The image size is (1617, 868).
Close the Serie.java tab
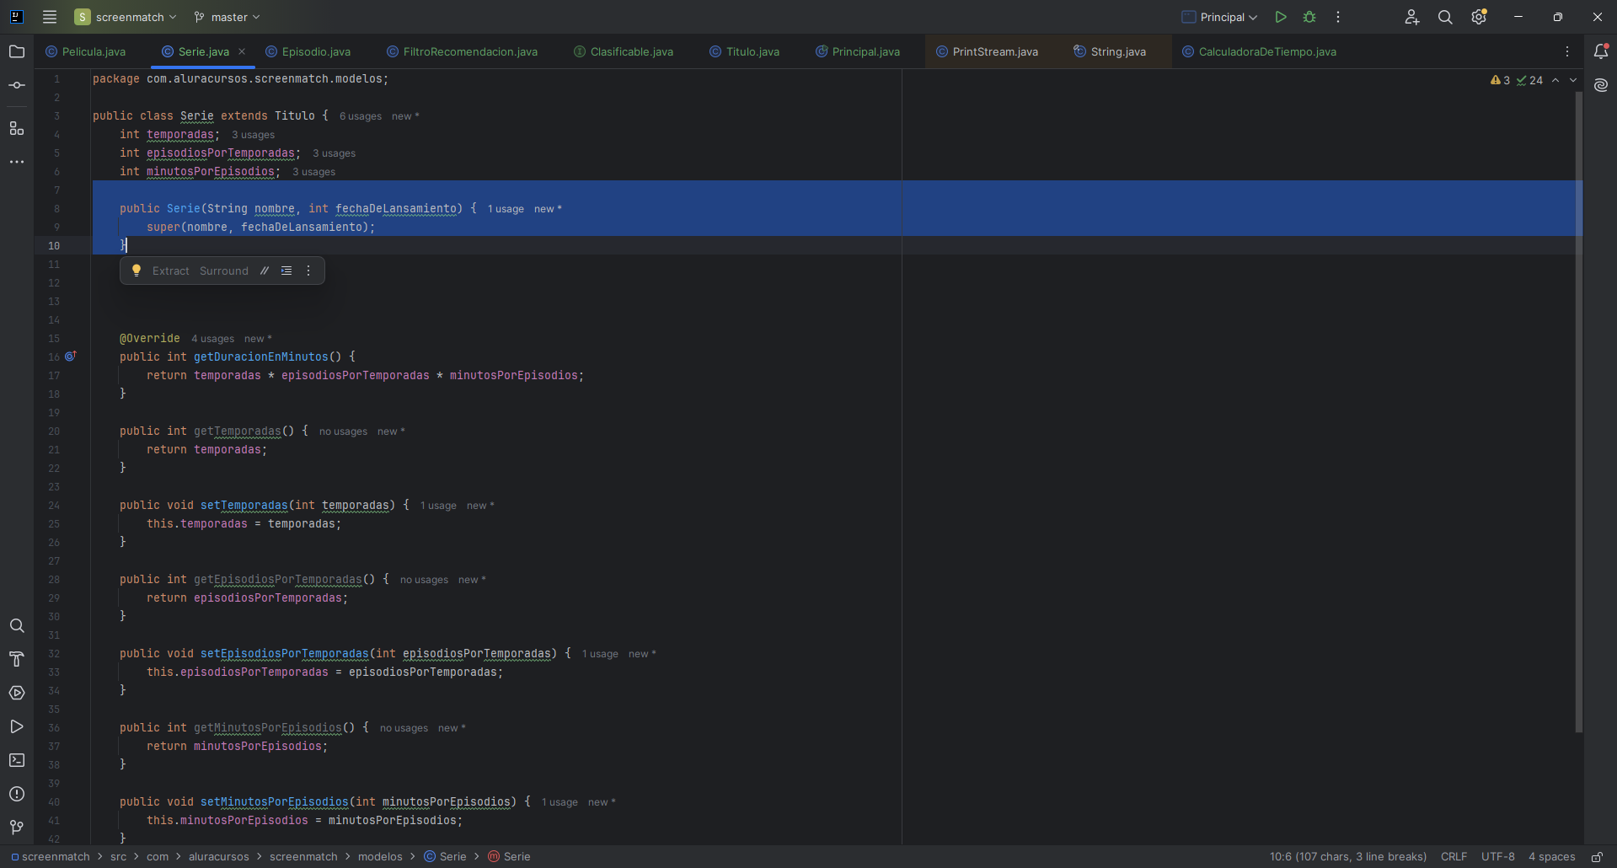(x=242, y=51)
